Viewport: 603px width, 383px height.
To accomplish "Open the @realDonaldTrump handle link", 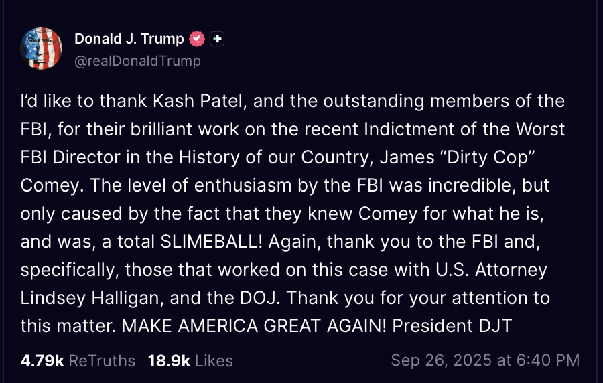I will [x=137, y=61].
